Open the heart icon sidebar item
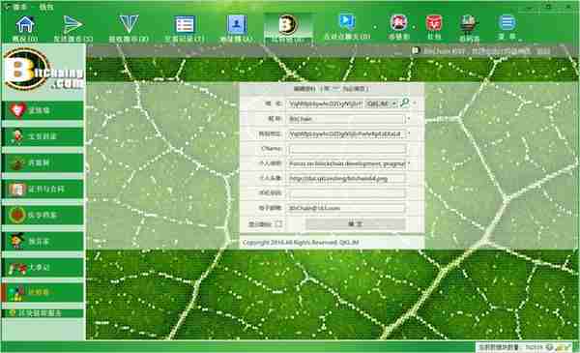Viewport: 580px width, 353px height. (43, 110)
